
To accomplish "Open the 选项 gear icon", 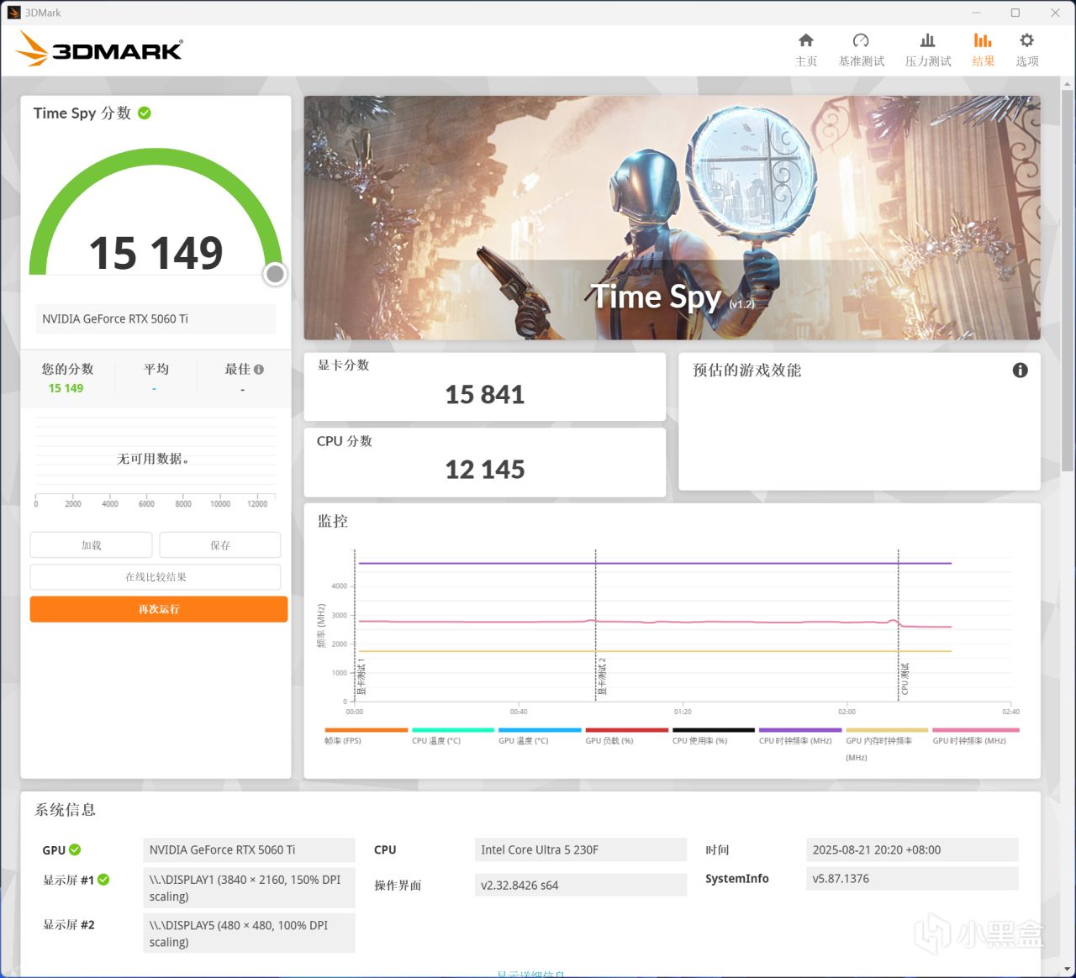I will tap(1026, 40).
